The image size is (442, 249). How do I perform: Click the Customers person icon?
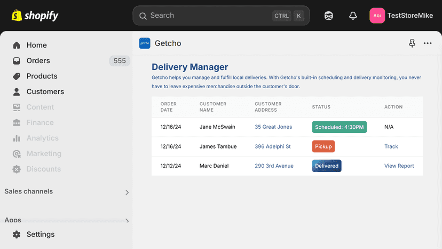17,92
